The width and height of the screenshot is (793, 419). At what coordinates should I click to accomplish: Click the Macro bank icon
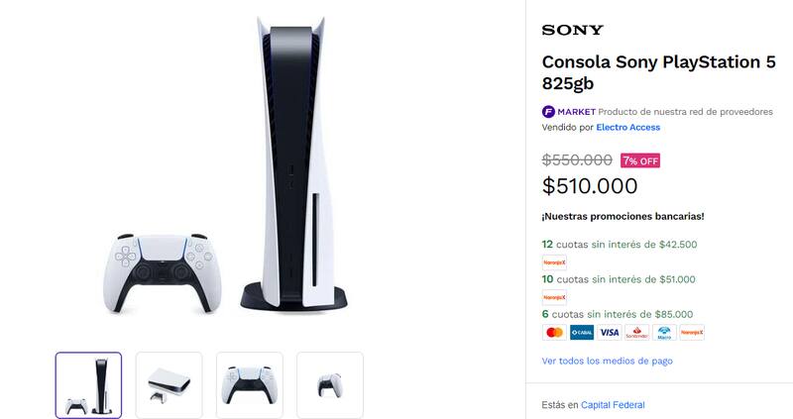[x=664, y=333]
